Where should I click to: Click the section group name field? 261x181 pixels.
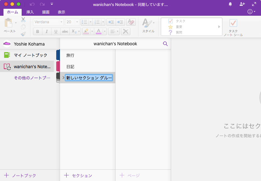[89, 78]
